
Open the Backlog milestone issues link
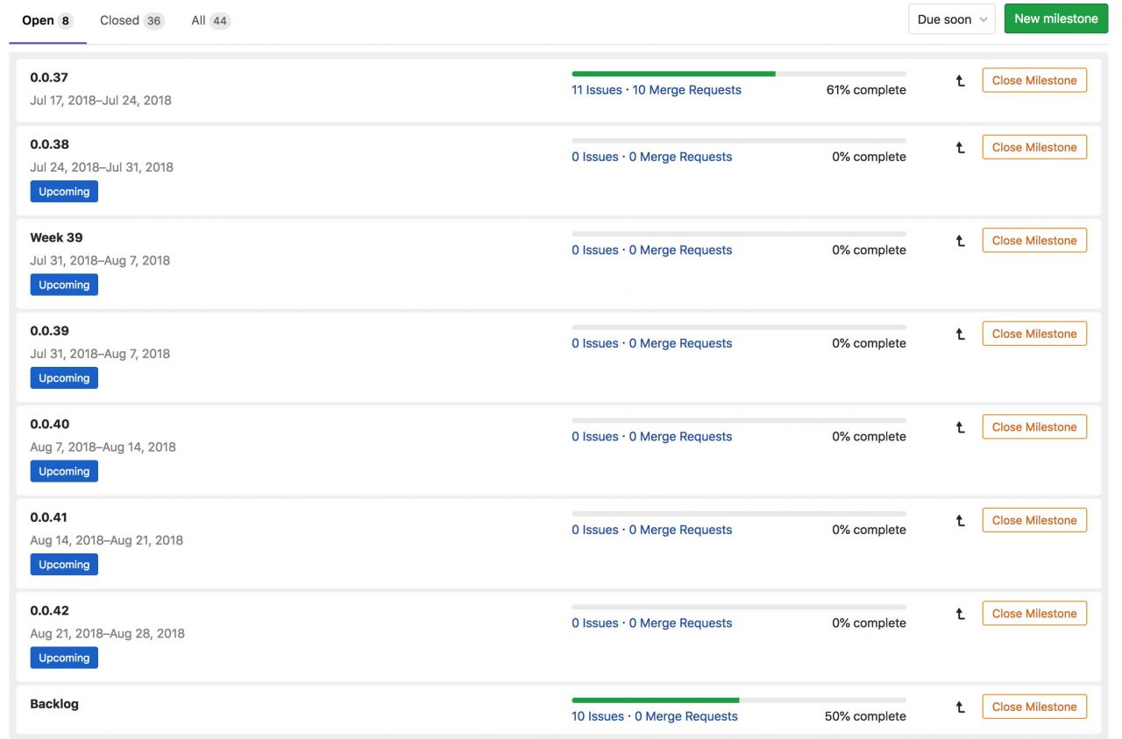[597, 715]
